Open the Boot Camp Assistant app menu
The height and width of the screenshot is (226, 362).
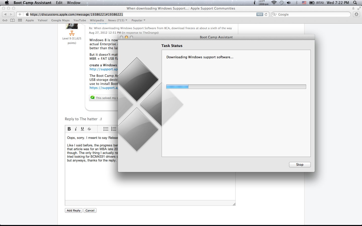click(x=32, y=3)
